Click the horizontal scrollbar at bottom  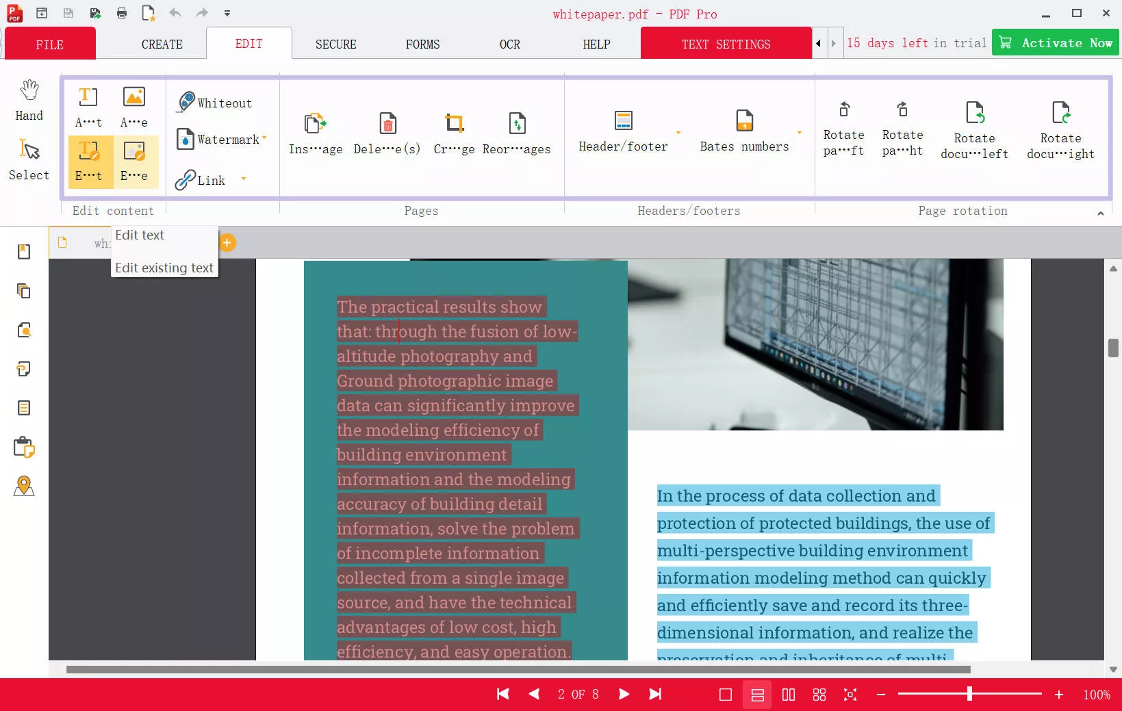click(x=518, y=669)
